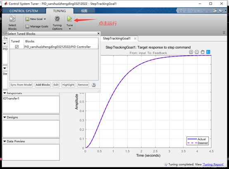Open the New Goal menu
The image size is (229, 169).
(x=36, y=19)
